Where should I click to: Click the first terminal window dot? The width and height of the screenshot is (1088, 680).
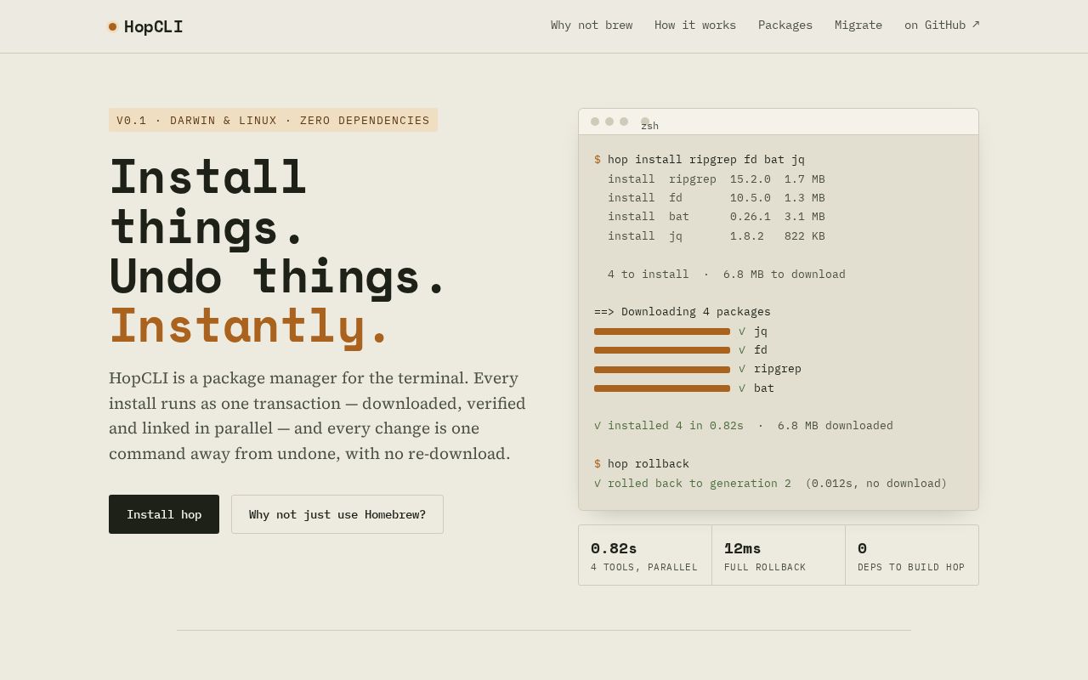pos(595,122)
